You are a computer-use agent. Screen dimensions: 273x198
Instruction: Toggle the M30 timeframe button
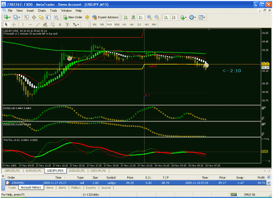(x=117, y=25)
